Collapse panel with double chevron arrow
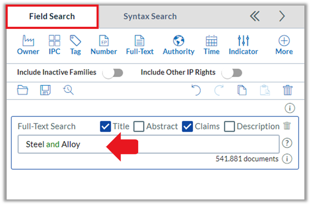The image size is (311, 205). pyautogui.click(x=255, y=16)
